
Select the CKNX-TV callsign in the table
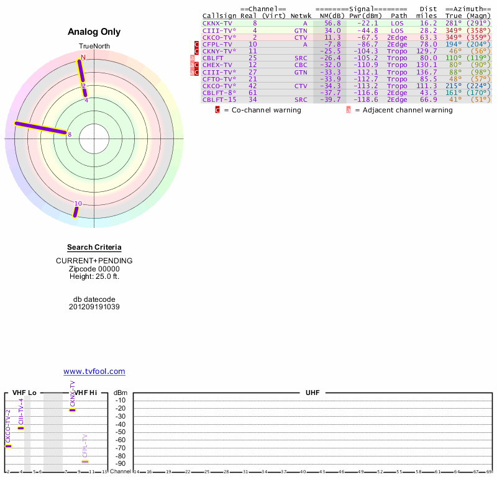[217, 23]
